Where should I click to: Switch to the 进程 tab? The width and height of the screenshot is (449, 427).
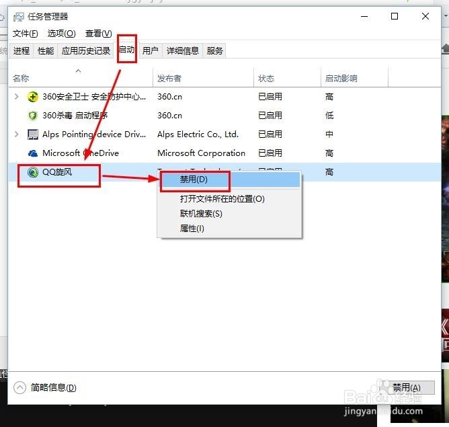pos(22,51)
